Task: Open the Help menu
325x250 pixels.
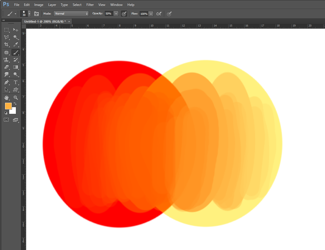Action: click(x=131, y=4)
